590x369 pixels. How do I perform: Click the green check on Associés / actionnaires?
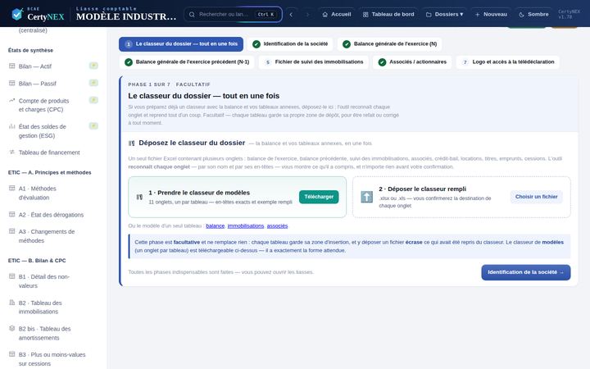point(382,62)
